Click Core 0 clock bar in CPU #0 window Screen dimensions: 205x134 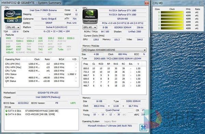point(172,12)
